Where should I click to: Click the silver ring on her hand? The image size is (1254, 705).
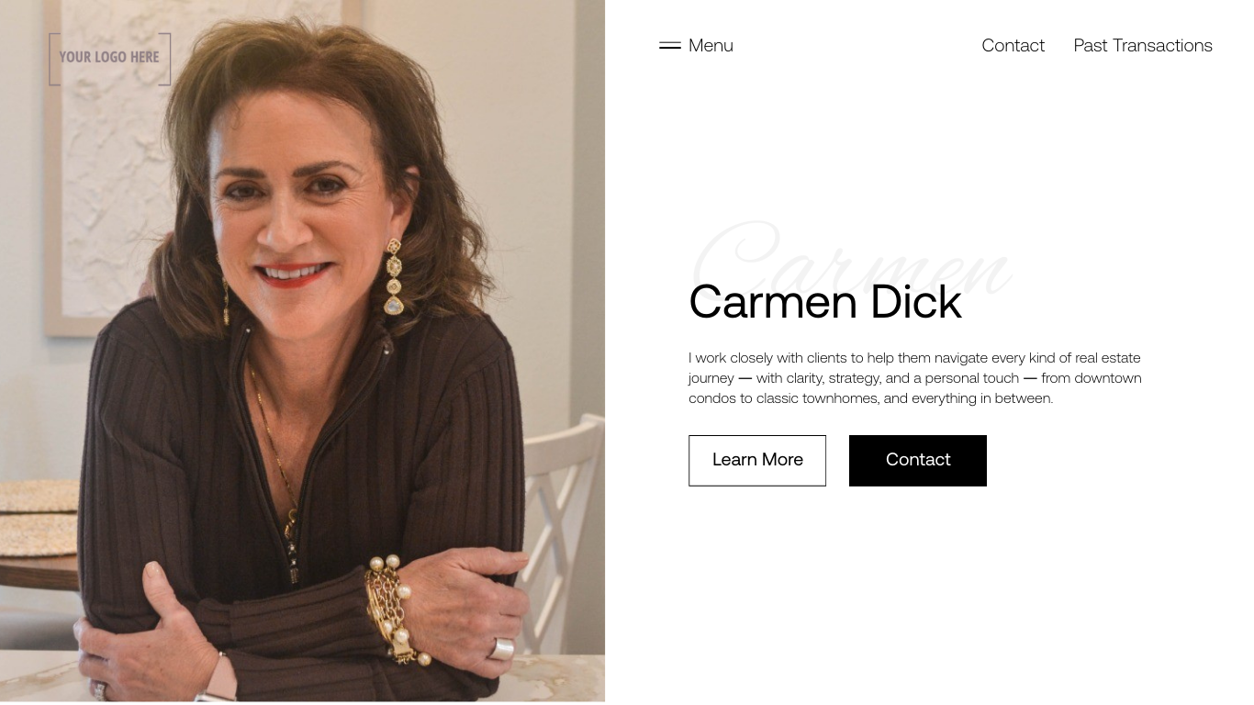(x=500, y=649)
